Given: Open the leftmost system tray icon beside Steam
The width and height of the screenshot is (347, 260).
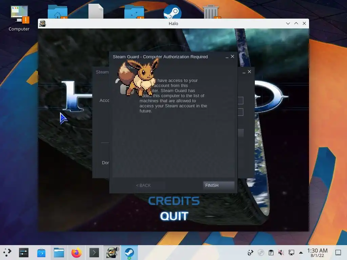Looking at the screenshot, I should click(250, 253).
